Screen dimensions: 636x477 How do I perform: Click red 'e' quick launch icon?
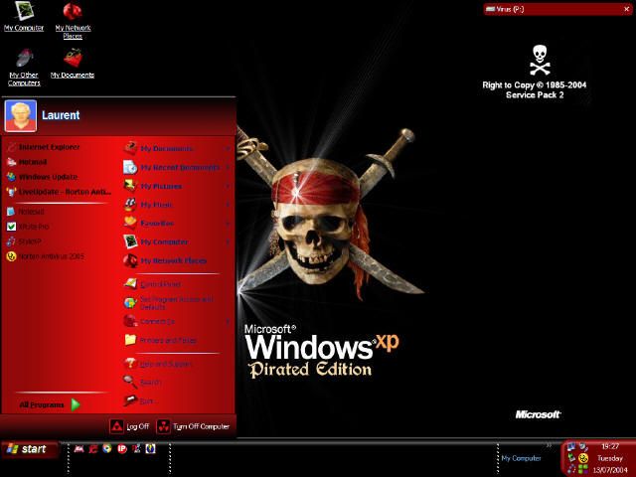[93, 448]
